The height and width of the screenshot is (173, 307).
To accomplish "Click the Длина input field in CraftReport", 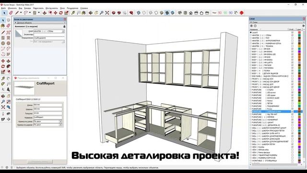I will point(48,105).
